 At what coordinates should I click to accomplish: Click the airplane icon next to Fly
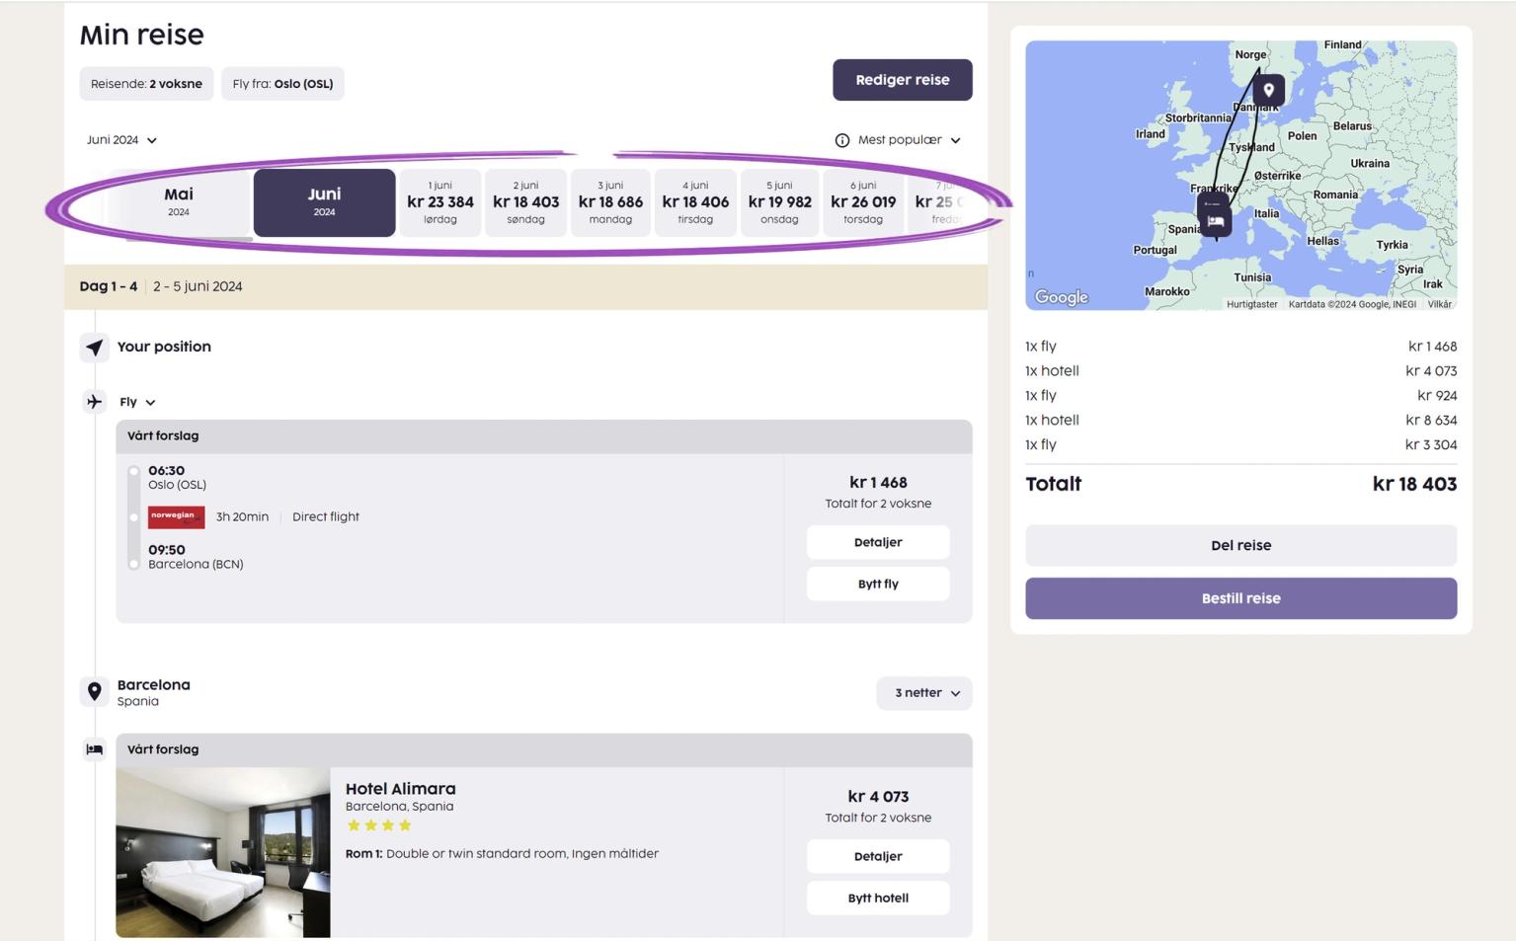pyautogui.click(x=94, y=402)
